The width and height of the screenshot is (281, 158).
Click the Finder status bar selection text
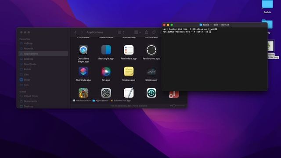[129, 106]
